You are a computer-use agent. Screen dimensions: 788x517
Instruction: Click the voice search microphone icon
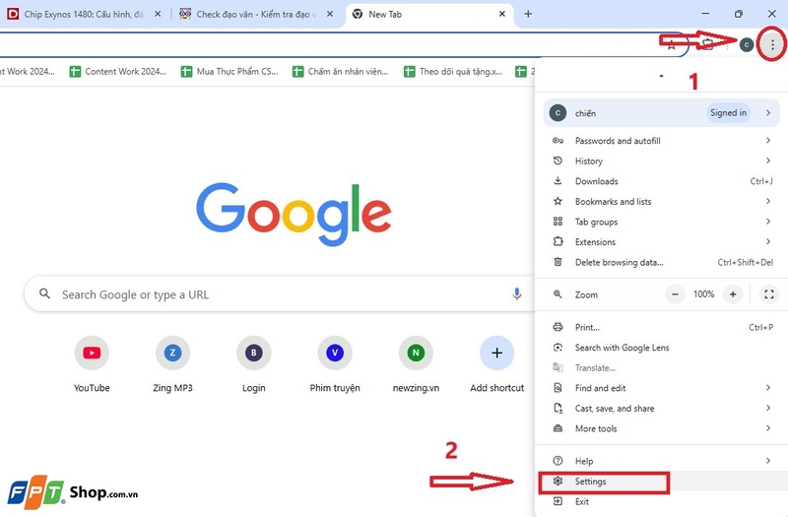pos(516,293)
